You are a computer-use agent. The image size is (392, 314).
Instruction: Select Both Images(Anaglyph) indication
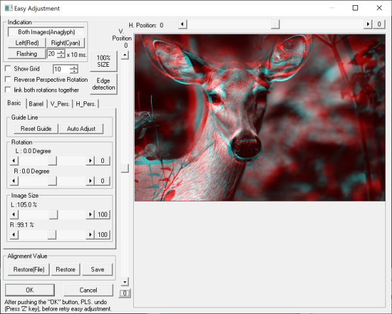pos(46,32)
